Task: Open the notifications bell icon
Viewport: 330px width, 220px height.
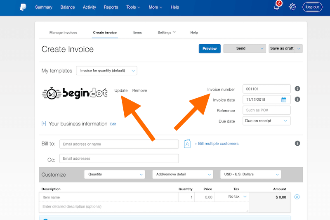Action: tap(277, 7)
